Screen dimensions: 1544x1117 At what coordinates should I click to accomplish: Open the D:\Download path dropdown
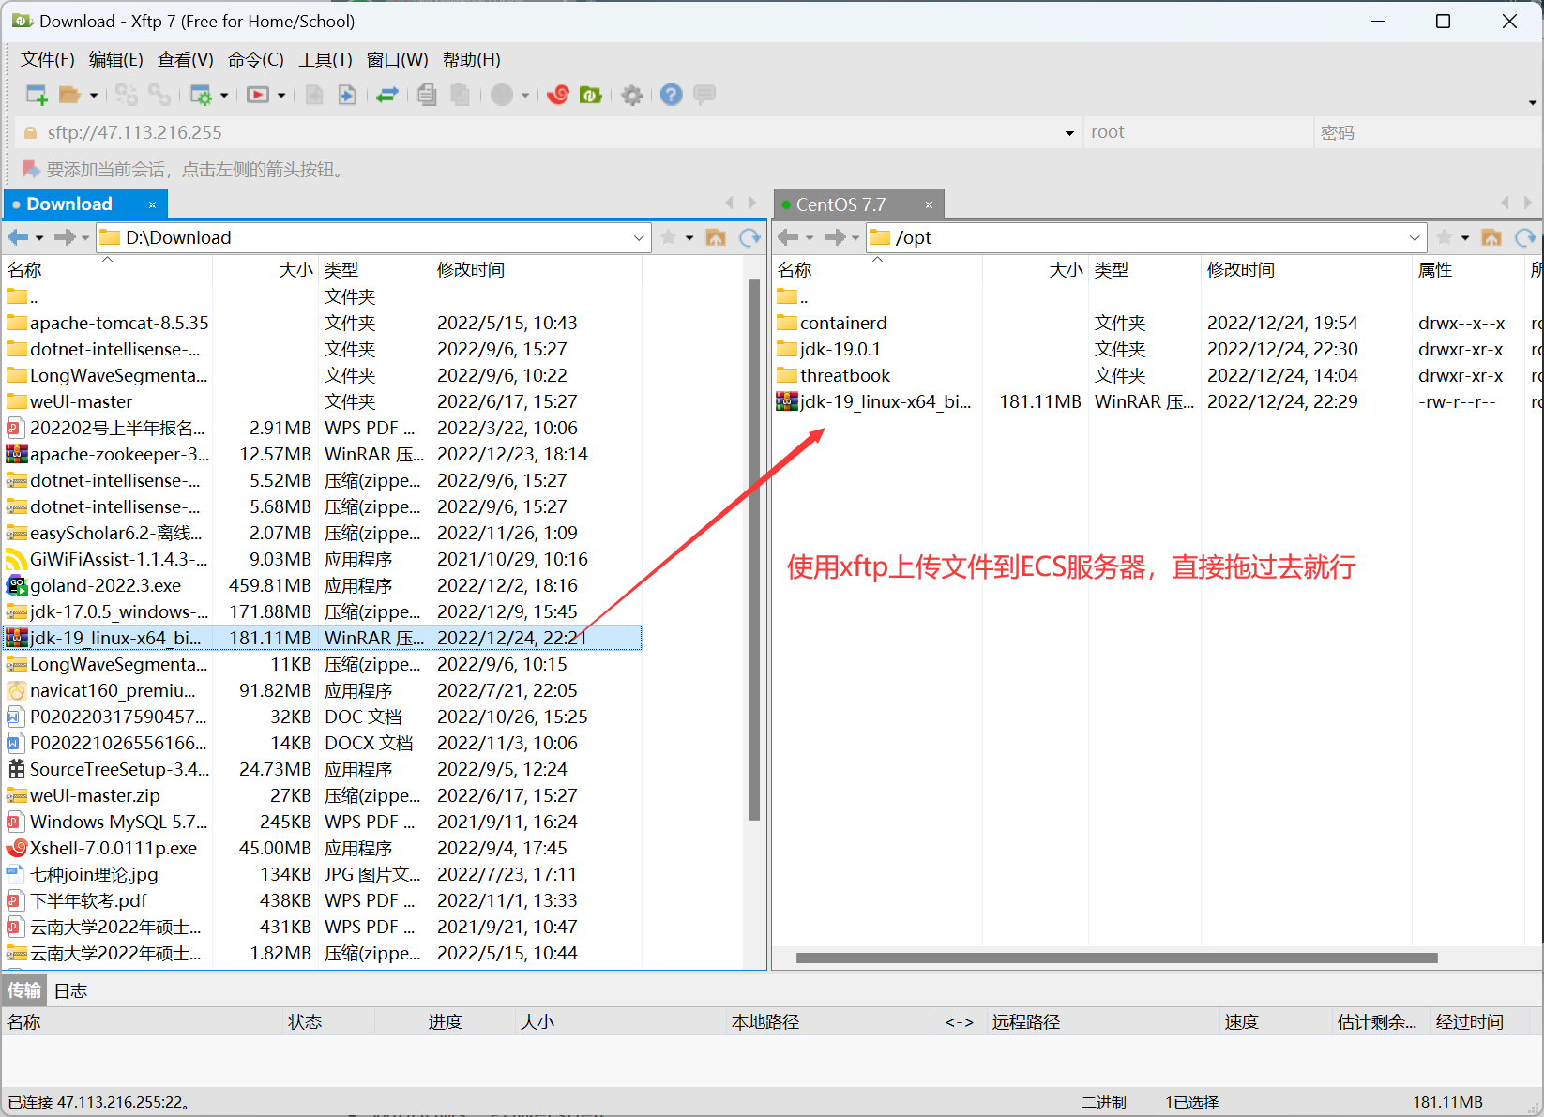point(639,238)
